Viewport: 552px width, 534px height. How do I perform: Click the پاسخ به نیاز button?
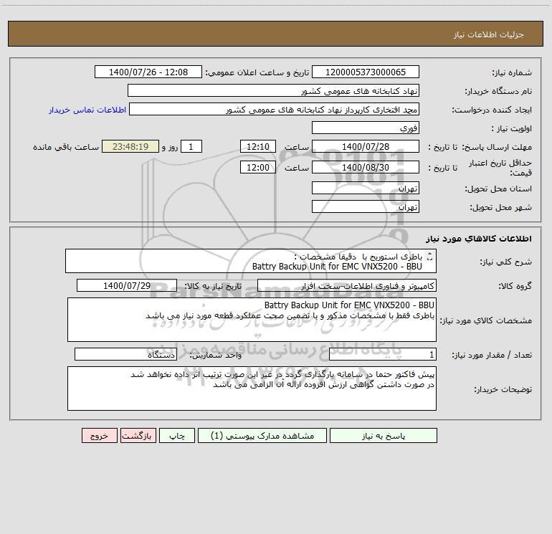(x=384, y=435)
